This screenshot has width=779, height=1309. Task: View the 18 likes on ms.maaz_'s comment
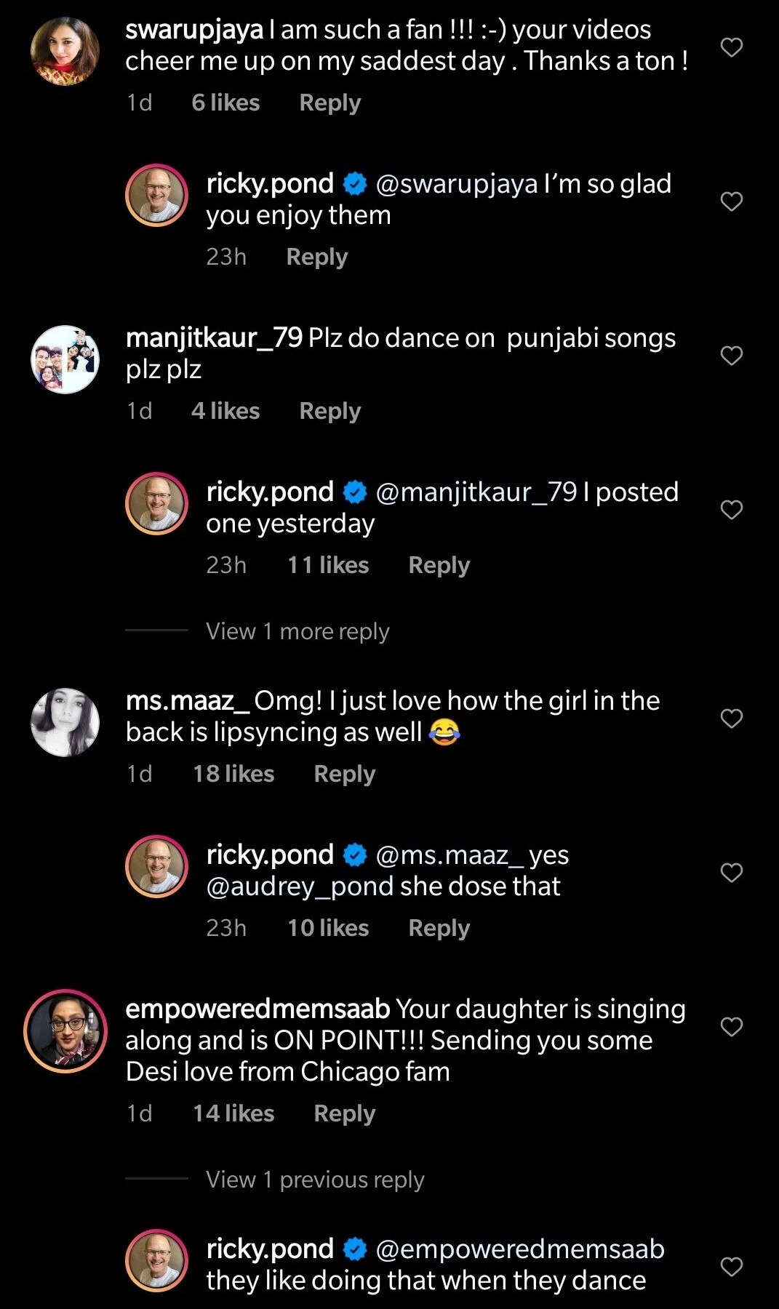pyautogui.click(x=233, y=774)
